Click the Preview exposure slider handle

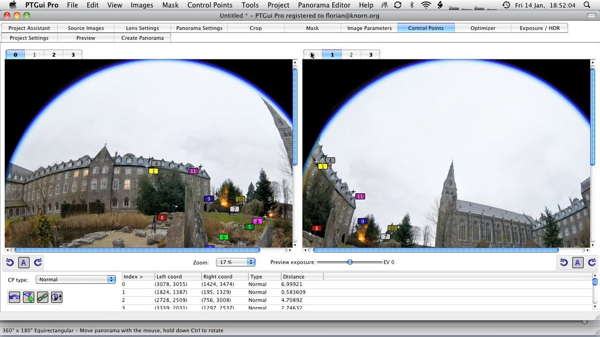(x=350, y=262)
